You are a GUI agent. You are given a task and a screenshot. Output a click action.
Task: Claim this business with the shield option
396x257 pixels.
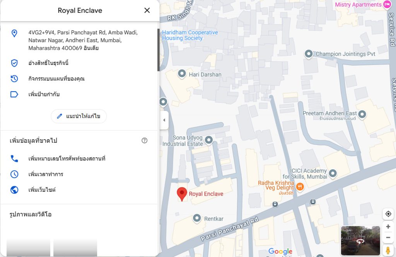[x=48, y=63]
